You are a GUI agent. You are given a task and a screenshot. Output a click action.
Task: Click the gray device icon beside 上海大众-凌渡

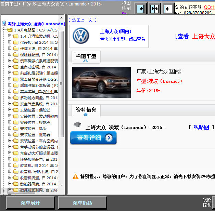pos(77,124)
